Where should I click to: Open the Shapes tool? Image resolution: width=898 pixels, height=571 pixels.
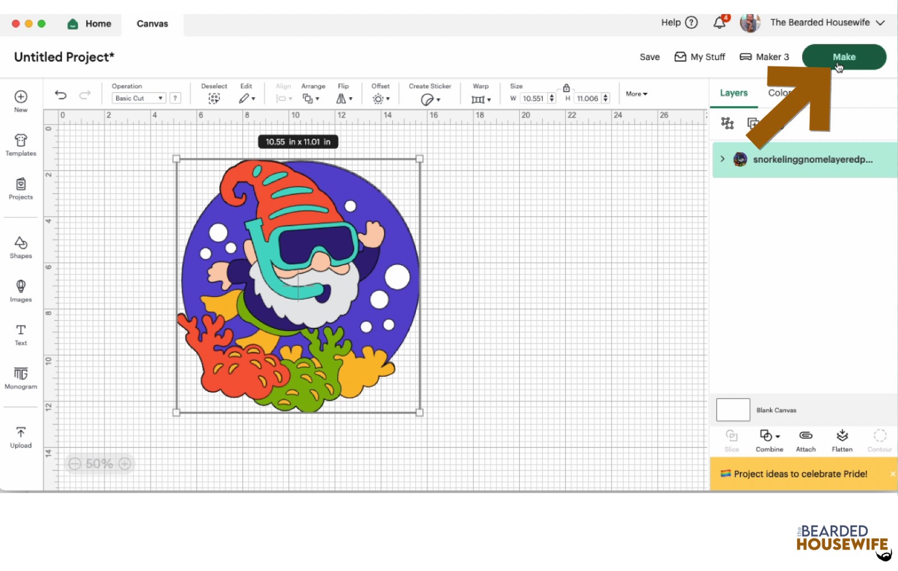coord(21,247)
